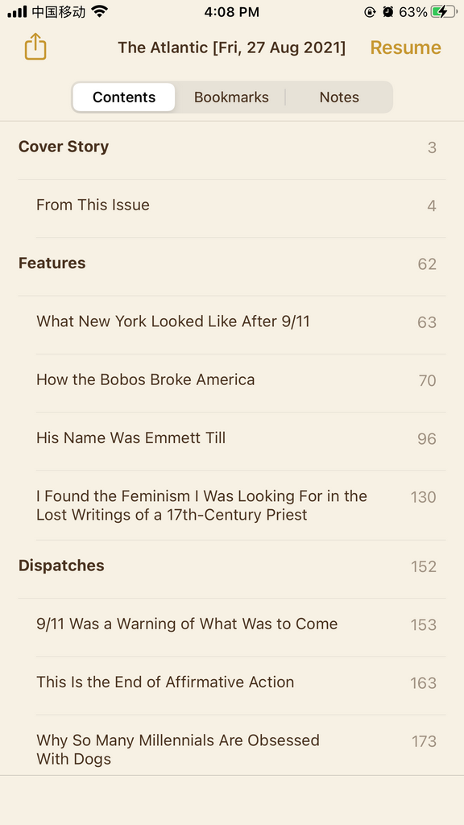Tap the share icon at top left
The height and width of the screenshot is (825, 464).
pos(35,47)
